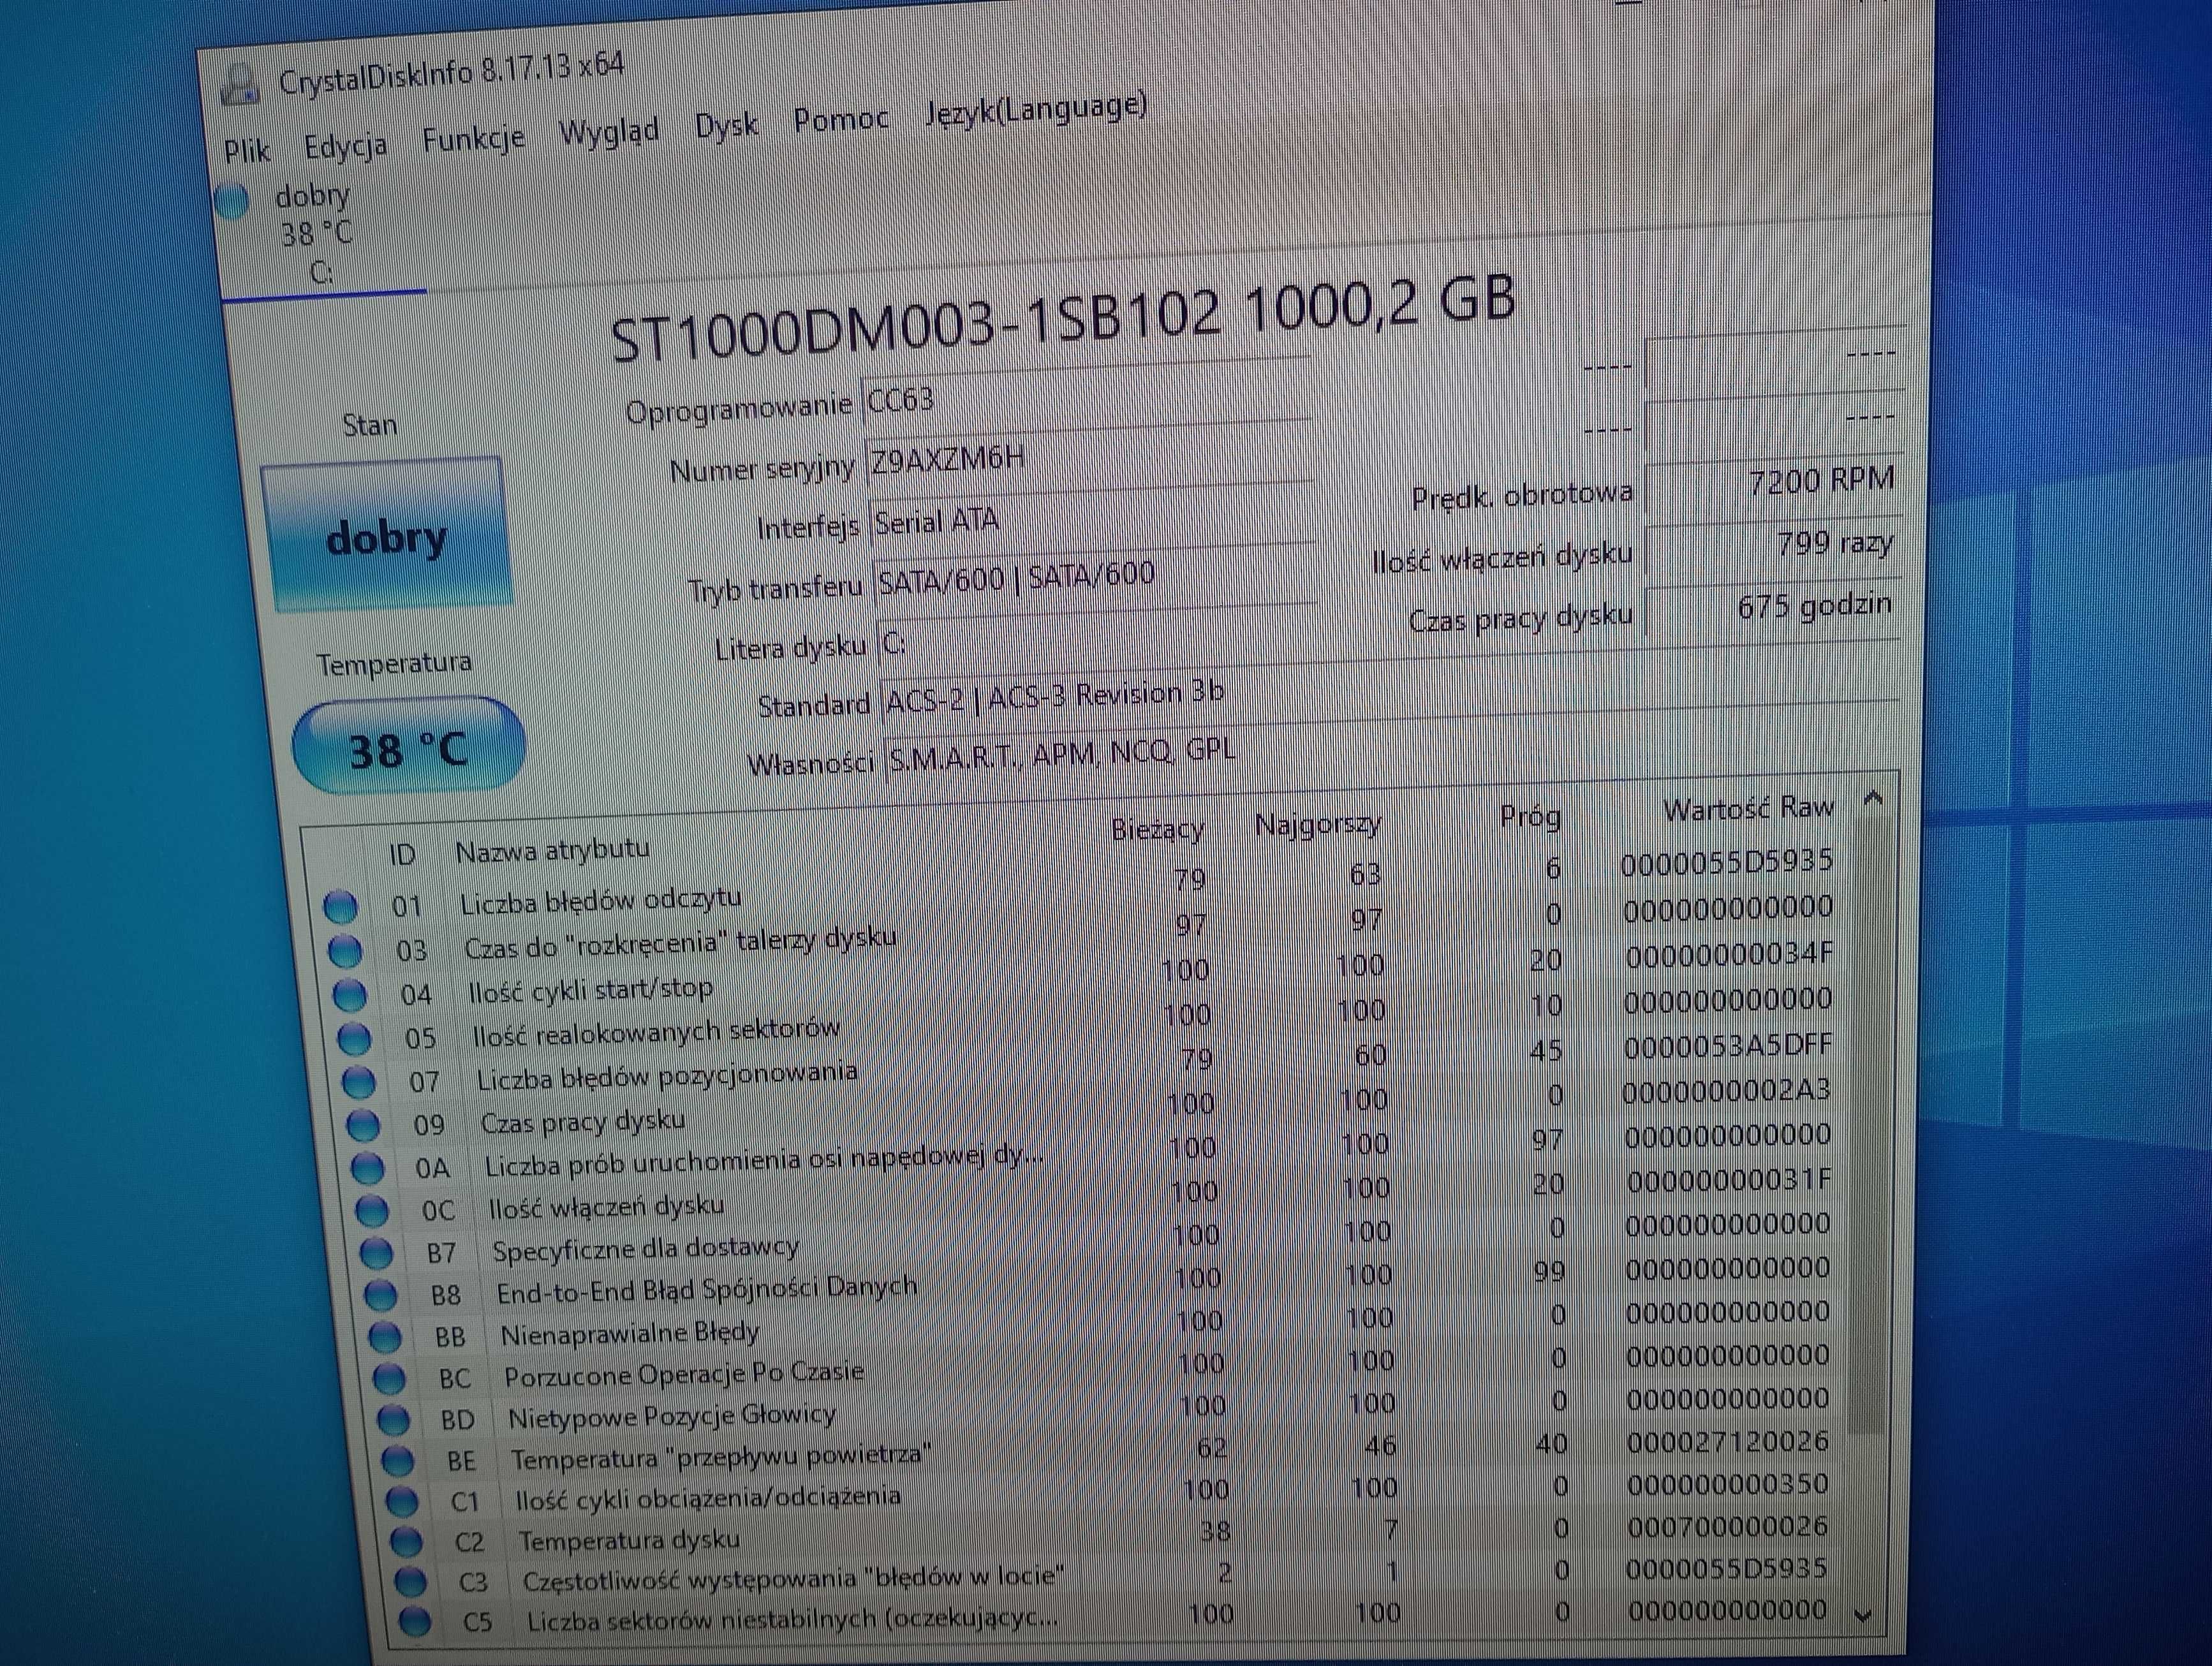
Task: Open the Funkcje menu
Action: 473,138
